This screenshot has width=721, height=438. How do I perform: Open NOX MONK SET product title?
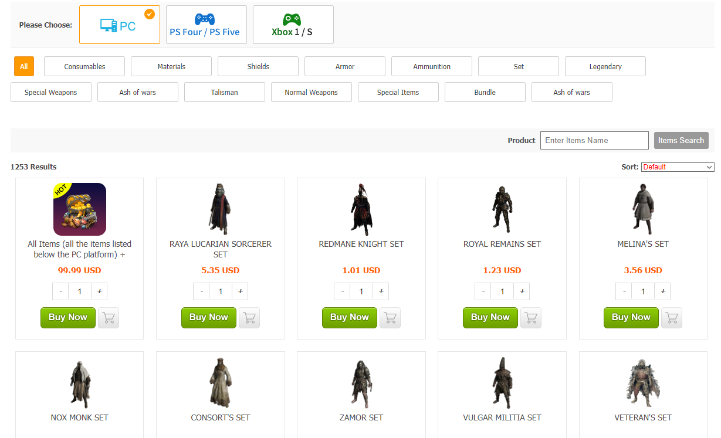coord(80,417)
